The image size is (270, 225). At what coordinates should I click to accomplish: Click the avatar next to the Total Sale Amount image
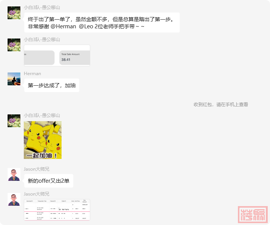14,45
